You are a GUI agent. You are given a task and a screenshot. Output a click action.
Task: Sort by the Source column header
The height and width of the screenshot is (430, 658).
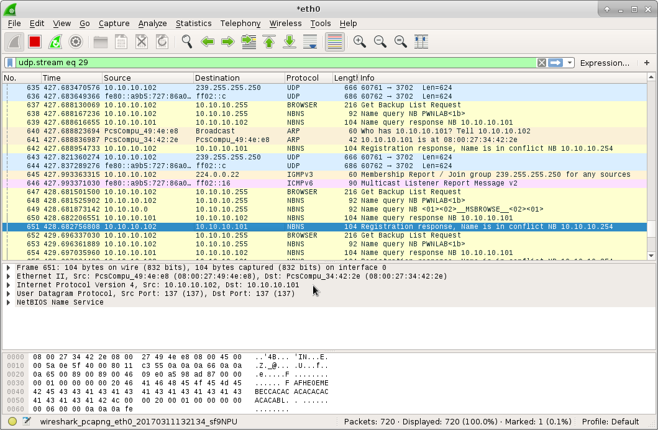coord(148,78)
